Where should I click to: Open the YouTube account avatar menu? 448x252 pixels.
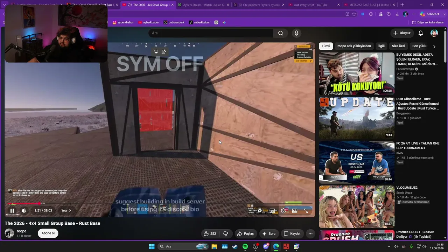pos(434,33)
